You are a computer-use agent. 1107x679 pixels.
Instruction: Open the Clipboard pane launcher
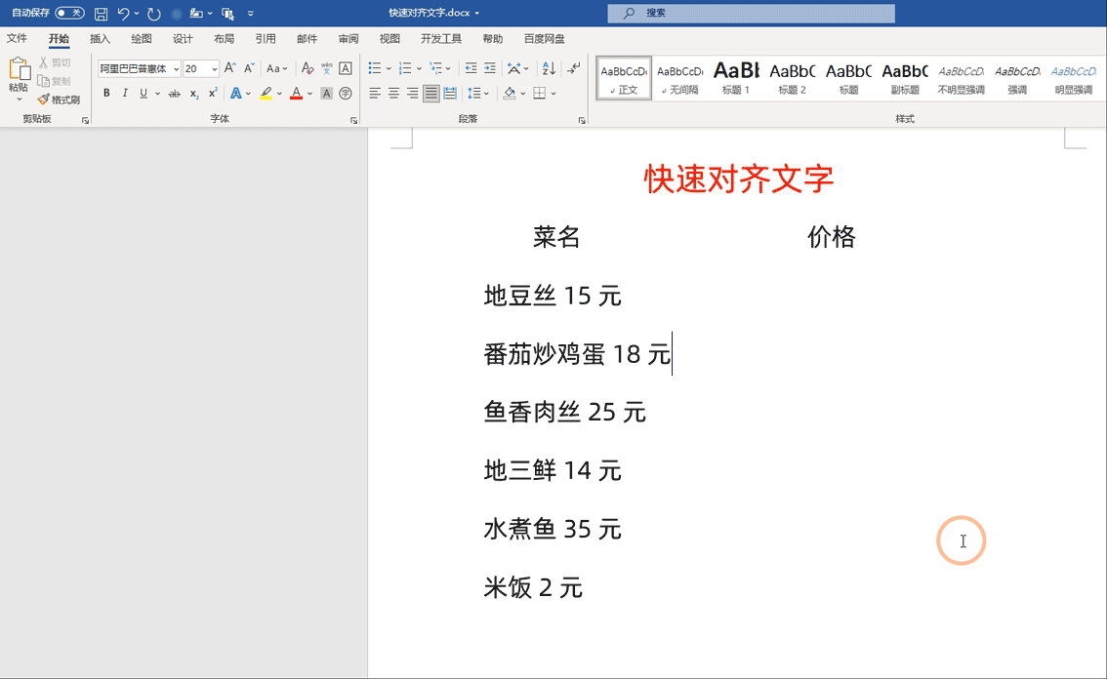(x=86, y=121)
